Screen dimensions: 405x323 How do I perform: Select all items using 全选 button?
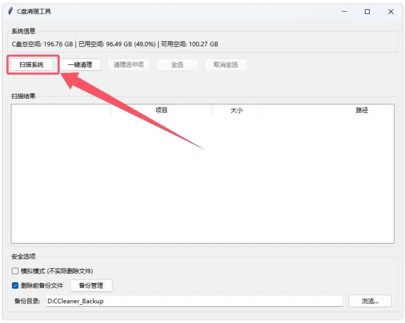(x=177, y=65)
